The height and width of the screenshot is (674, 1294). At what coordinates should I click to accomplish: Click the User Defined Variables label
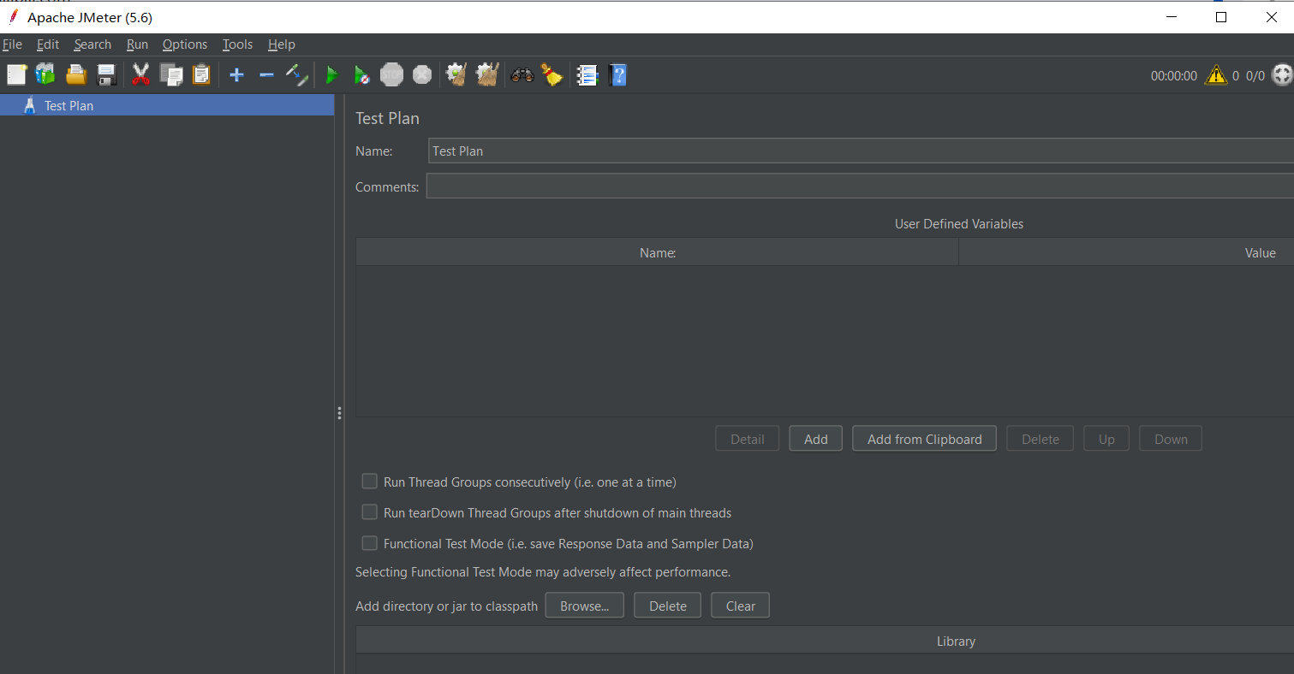coord(959,223)
